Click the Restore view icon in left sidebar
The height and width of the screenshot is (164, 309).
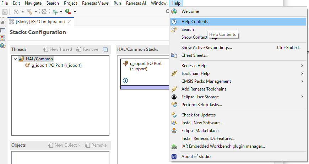click(3, 22)
